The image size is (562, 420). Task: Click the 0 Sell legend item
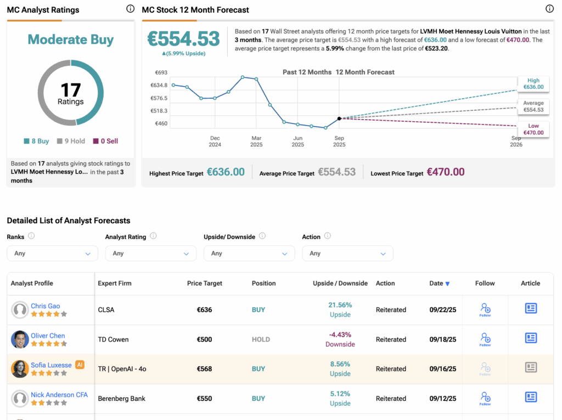point(105,141)
